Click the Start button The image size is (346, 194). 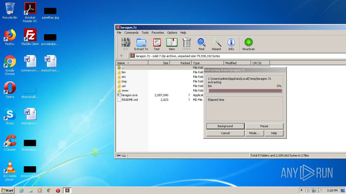pyautogui.click(x=7, y=190)
